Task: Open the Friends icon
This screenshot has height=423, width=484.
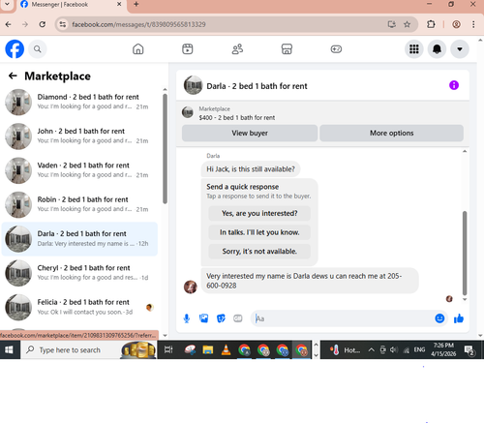Action: [x=237, y=49]
